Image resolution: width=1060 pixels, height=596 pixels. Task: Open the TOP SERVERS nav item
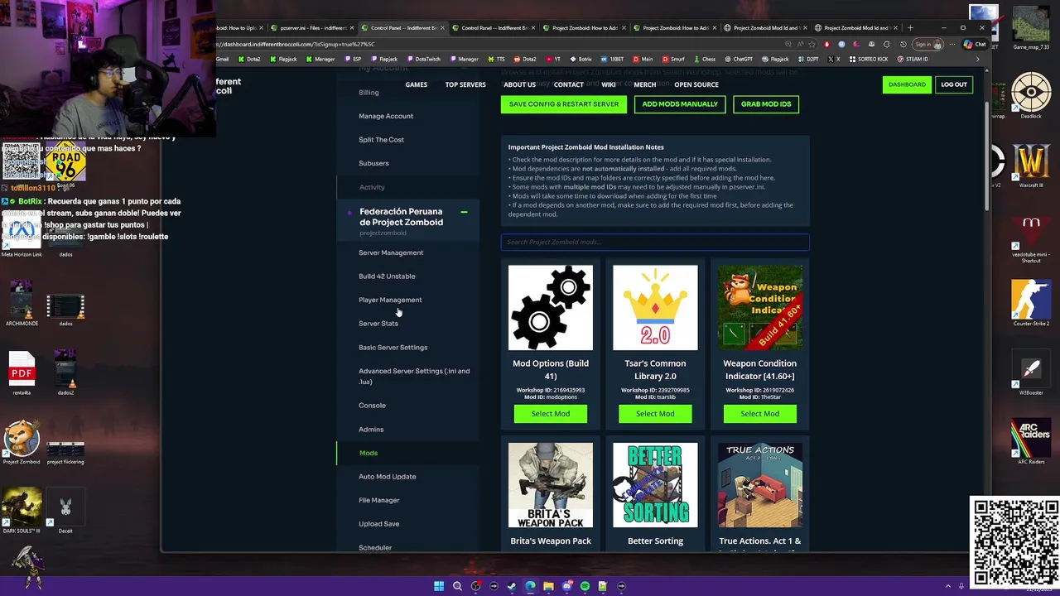465,84
